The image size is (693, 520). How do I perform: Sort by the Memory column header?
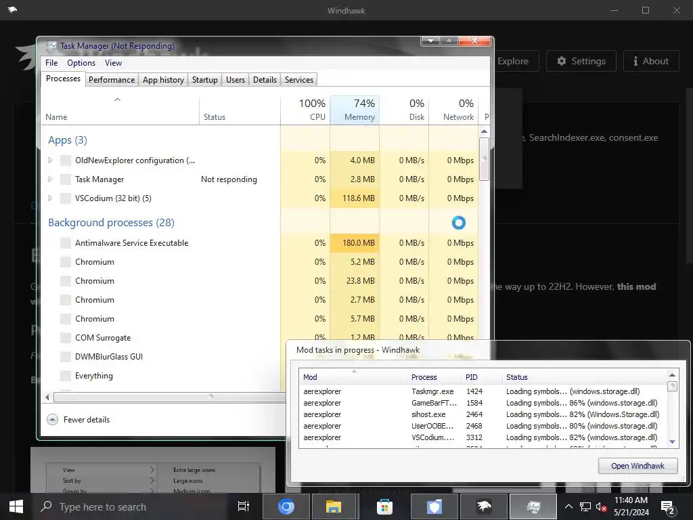355,110
